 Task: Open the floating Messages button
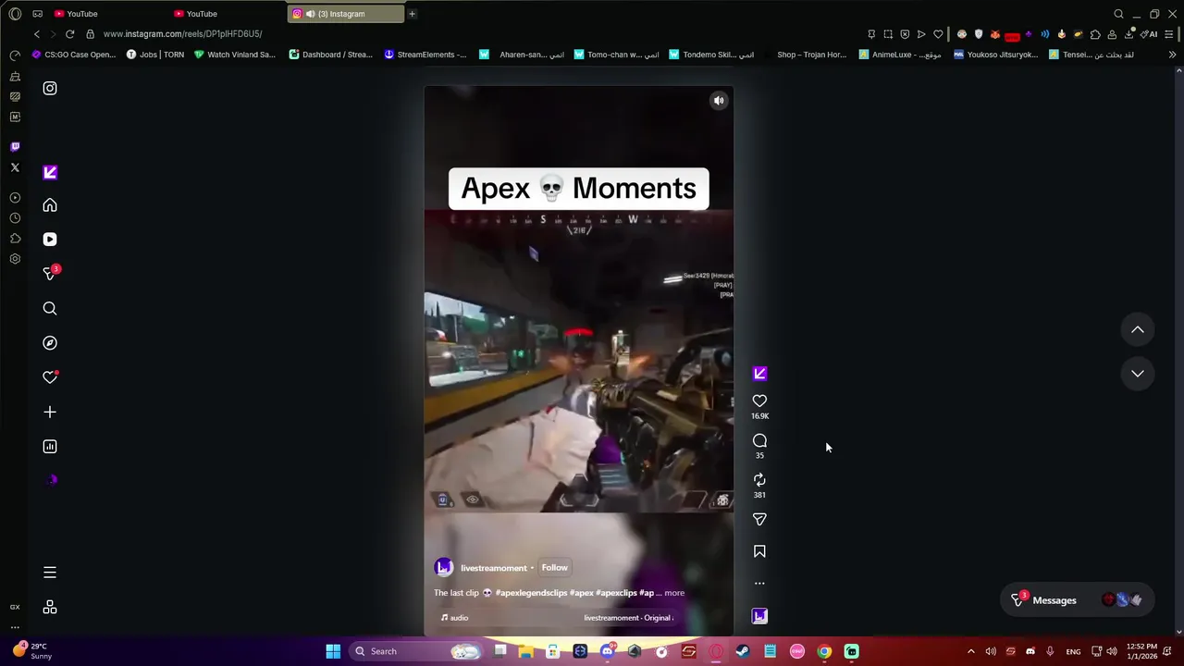(x=1079, y=600)
